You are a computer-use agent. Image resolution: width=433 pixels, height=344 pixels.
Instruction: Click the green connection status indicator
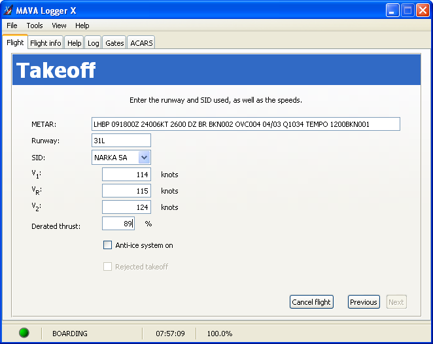[x=24, y=333]
